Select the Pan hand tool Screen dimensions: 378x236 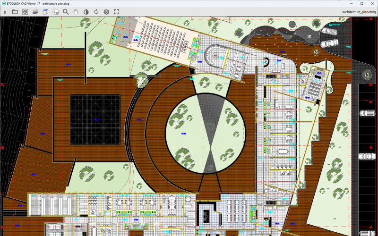(76, 11)
